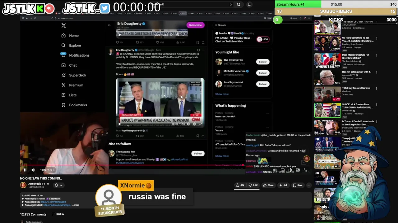Mute the Trump takes questions clip
Image resolution: width=398 pixels, height=223 pixels.
click(x=171, y=35)
